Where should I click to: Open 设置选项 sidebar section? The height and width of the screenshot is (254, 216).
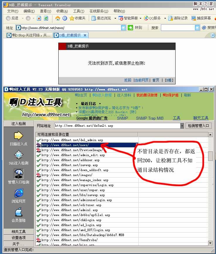(19, 238)
